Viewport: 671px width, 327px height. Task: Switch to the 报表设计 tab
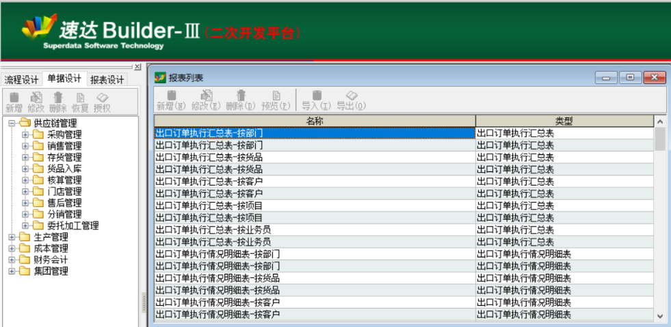pyautogui.click(x=107, y=79)
